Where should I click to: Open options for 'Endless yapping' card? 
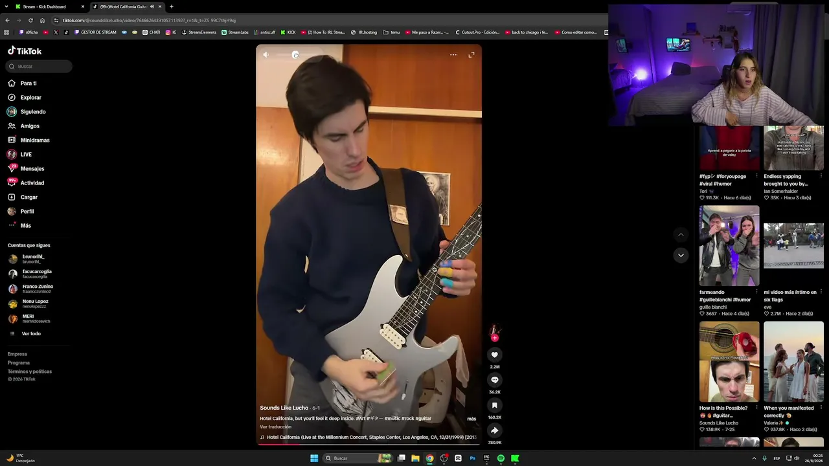click(x=821, y=176)
